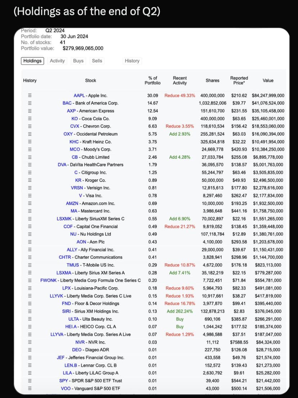Click history icon beside Amazon.com Inc.
The width and height of the screenshot is (298, 398).
[30, 203]
